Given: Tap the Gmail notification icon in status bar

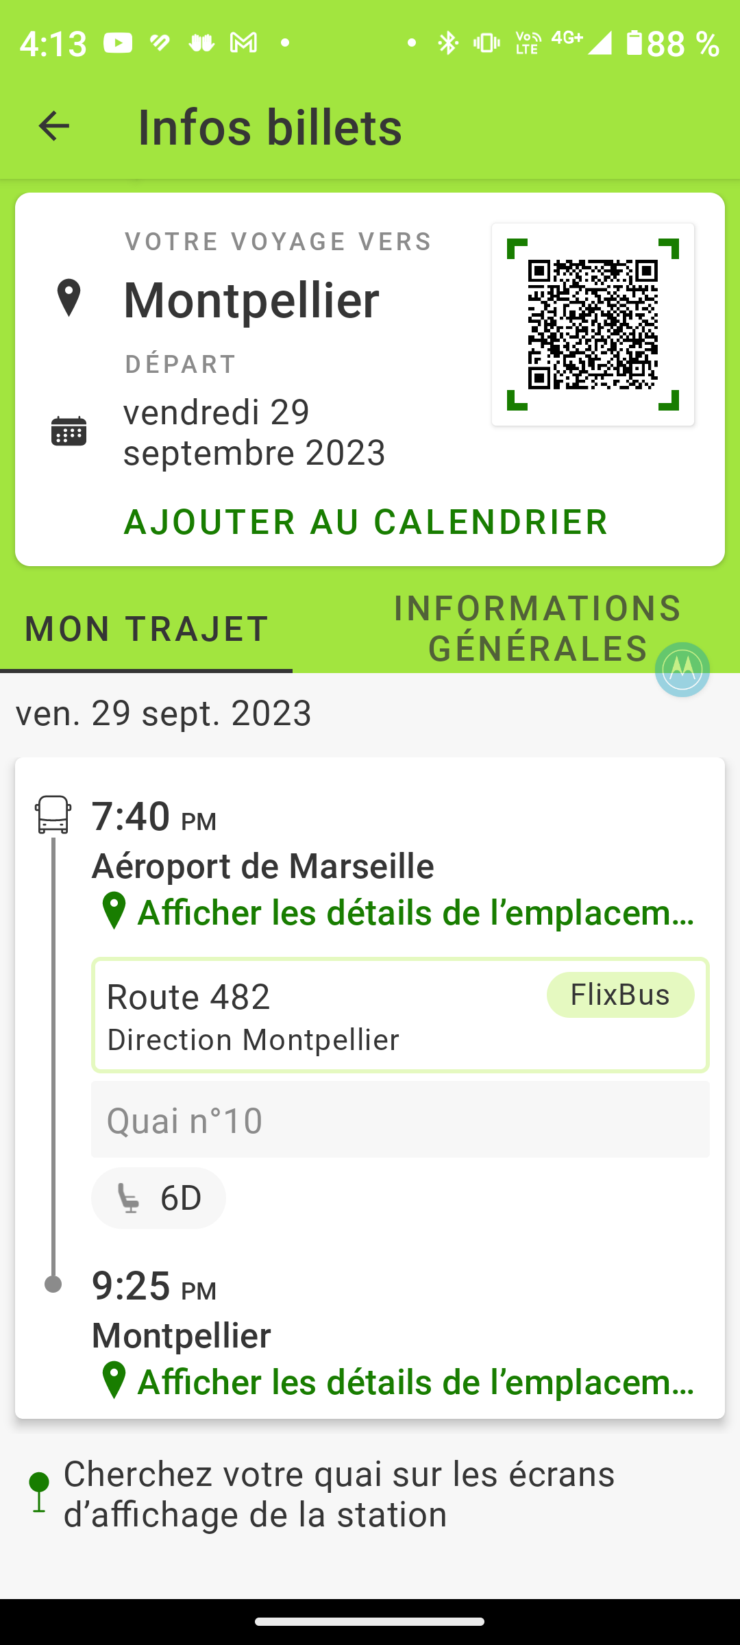Looking at the screenshot, I should (x=243, y=43).
